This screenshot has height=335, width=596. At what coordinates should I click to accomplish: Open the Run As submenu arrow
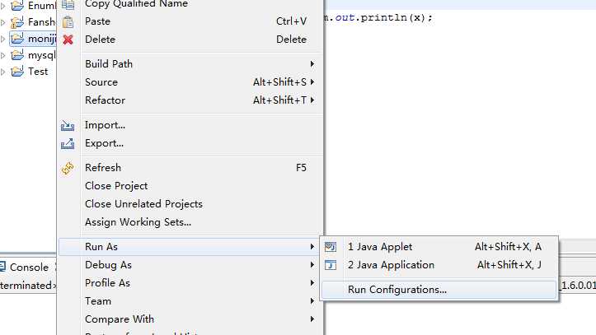pyautogui.click(x=312, y=247)
